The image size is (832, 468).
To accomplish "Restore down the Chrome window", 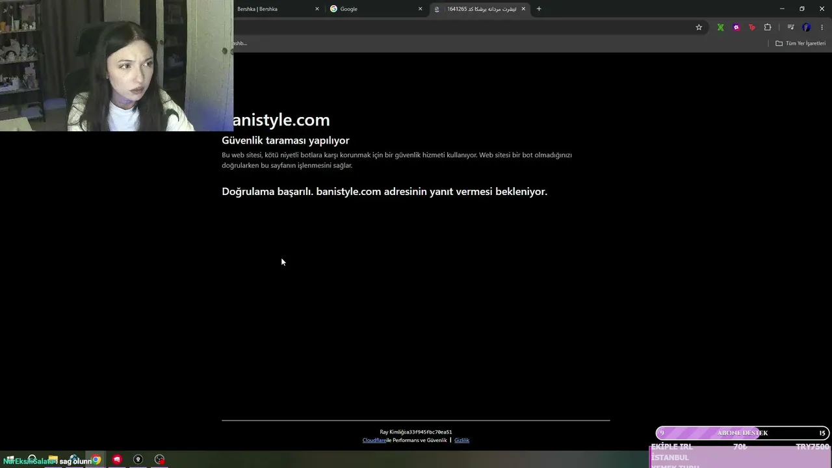I will (x=802, y=9).
